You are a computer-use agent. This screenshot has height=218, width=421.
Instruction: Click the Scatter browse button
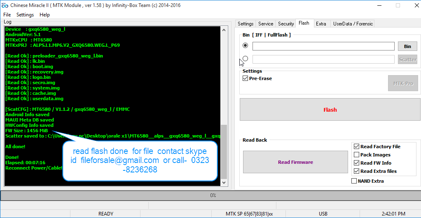(407, 60)
